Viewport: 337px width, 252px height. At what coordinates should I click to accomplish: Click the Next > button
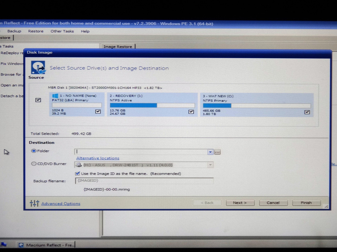(x=240, y=203)
